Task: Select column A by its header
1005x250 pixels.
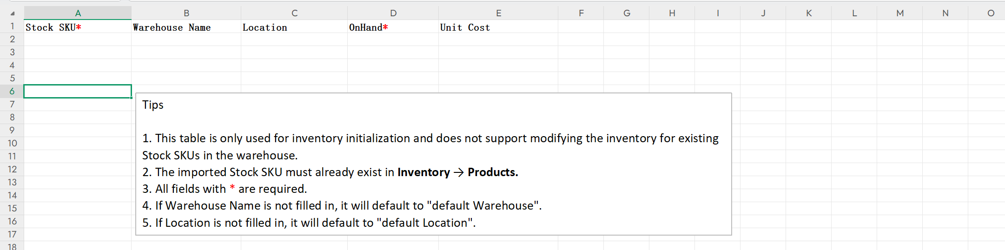Action: click(78, 13)
